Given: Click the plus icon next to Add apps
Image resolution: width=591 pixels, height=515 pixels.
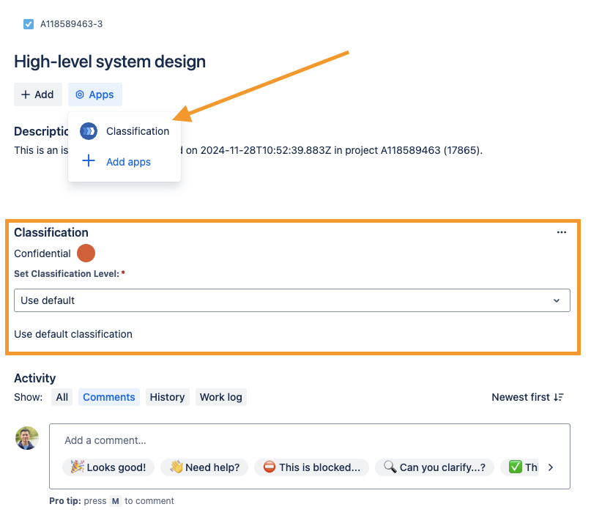Looking at the screenshot, I should tap(89, 161).
